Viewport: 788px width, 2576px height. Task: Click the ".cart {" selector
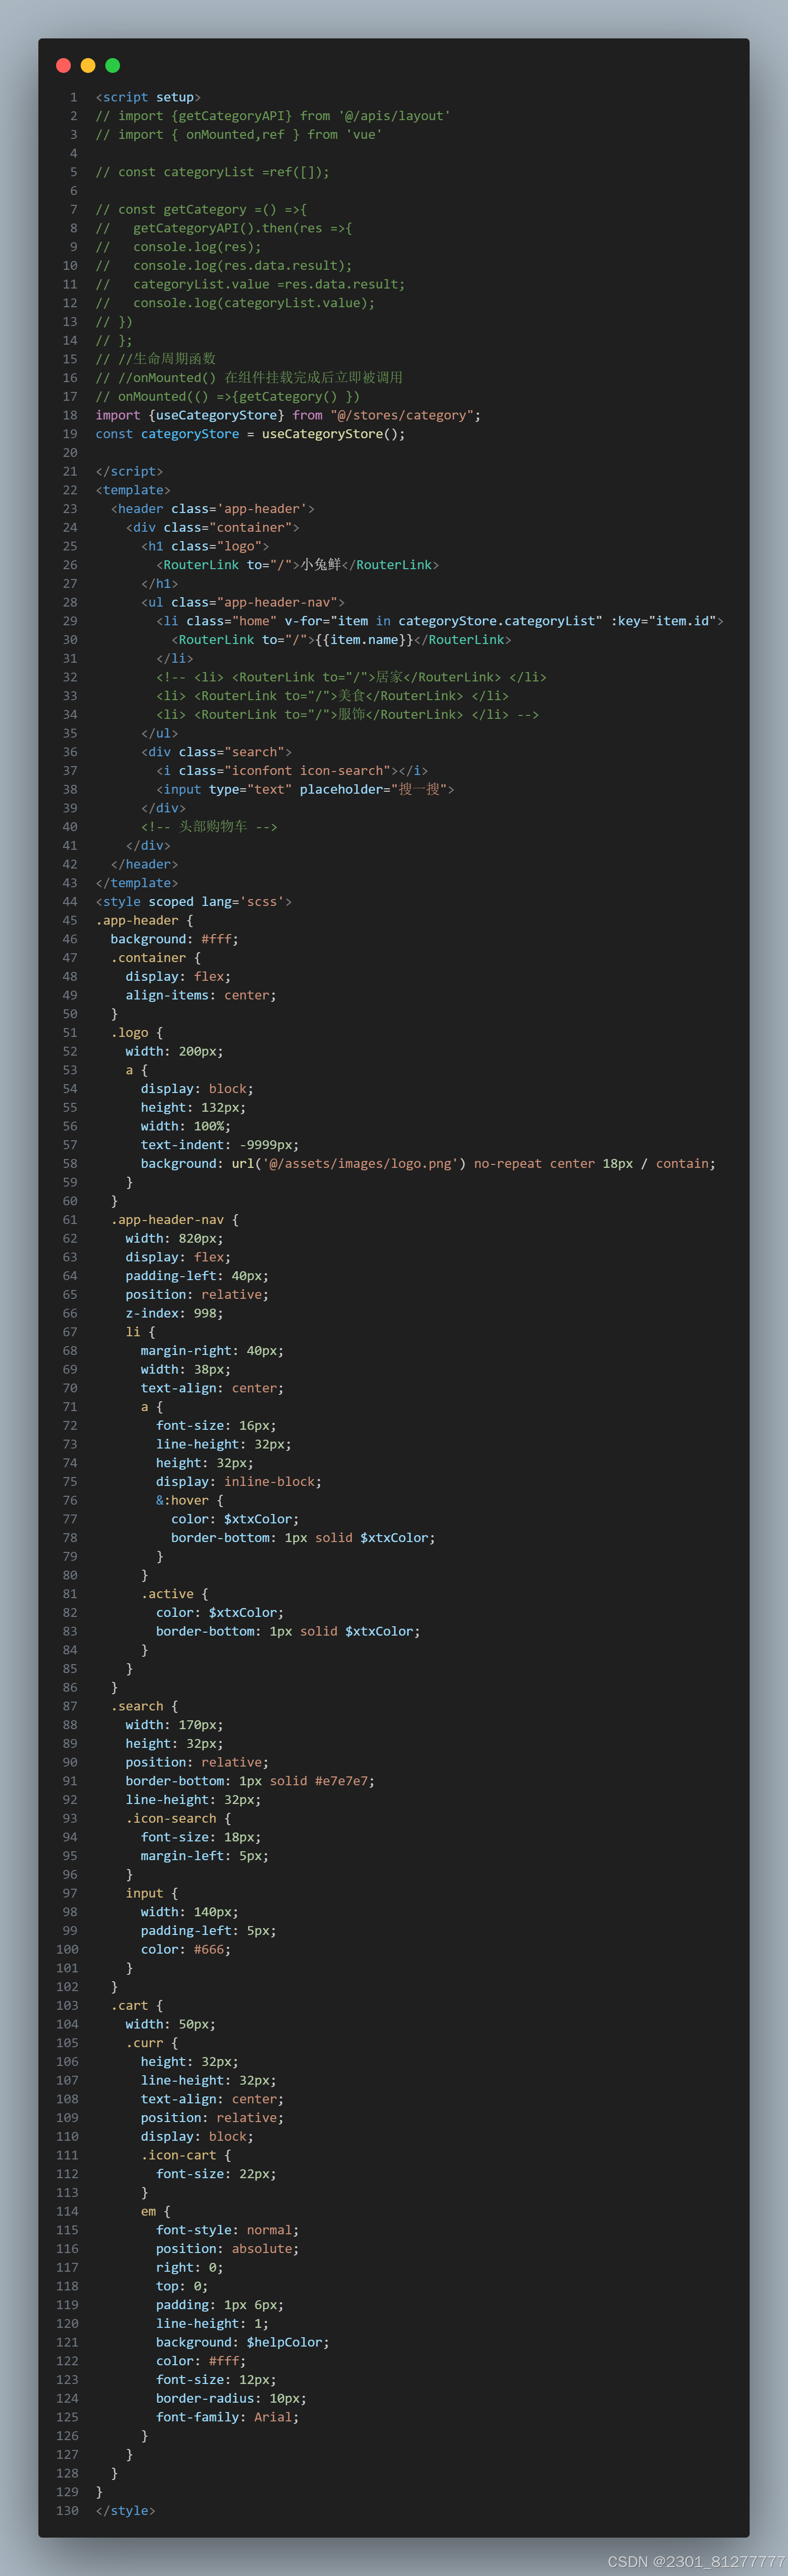[137, 2005]
